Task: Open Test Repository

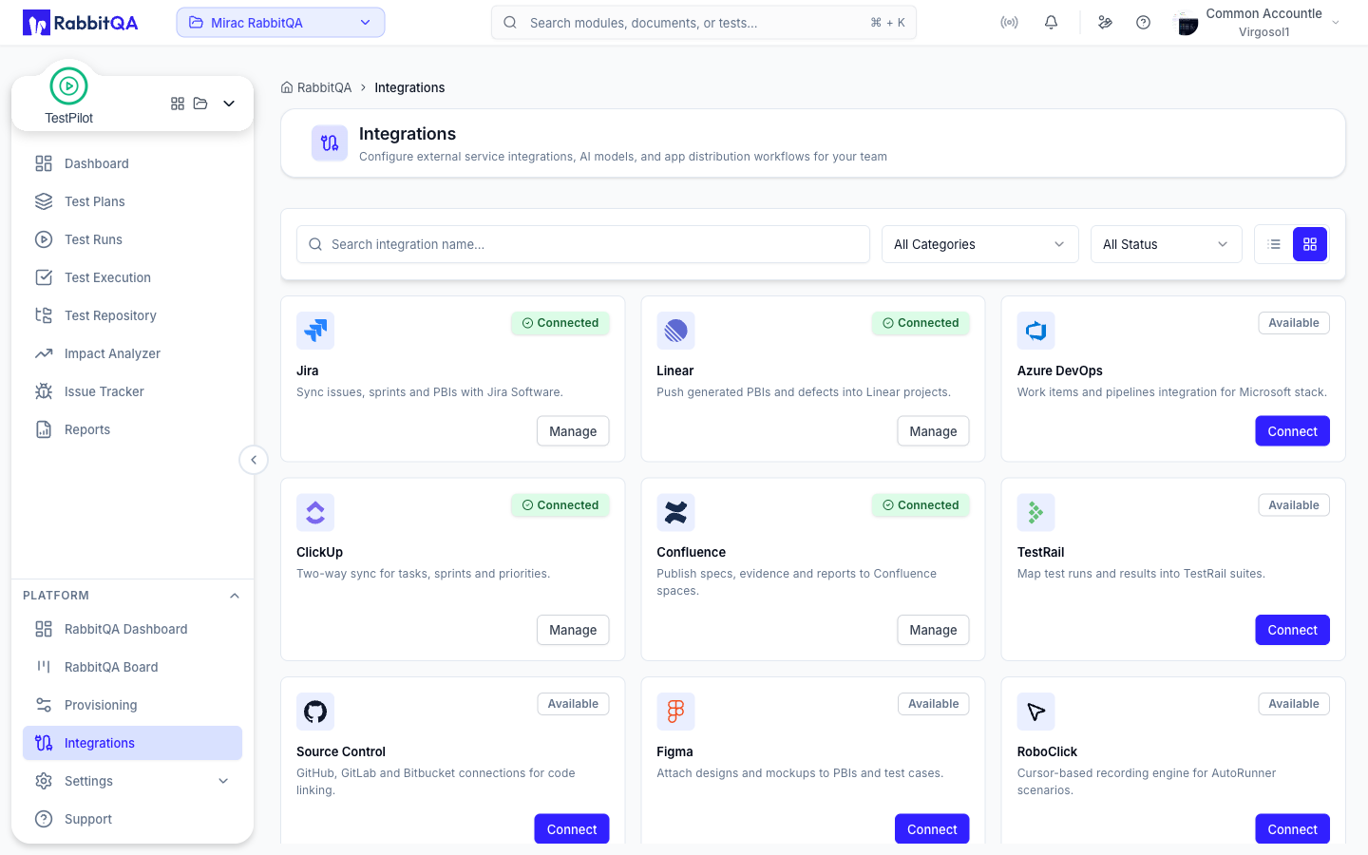Action: 132,315
